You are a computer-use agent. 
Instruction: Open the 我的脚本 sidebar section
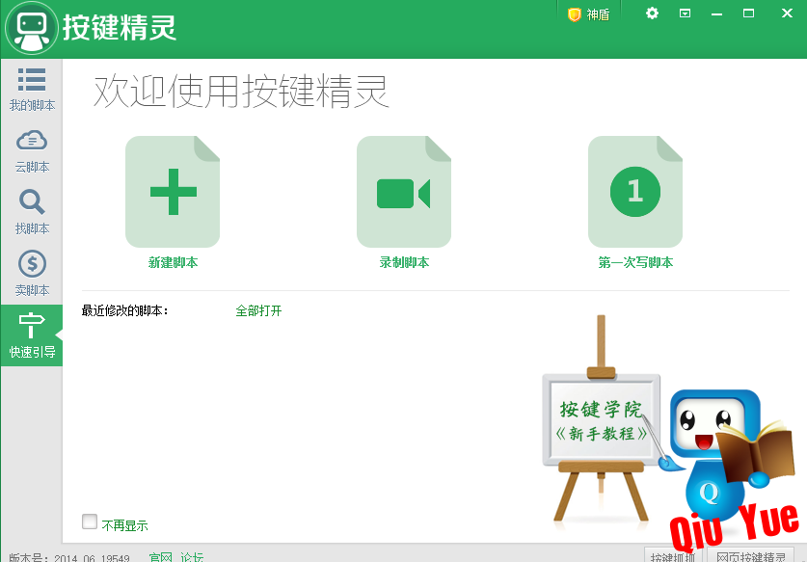32,89
